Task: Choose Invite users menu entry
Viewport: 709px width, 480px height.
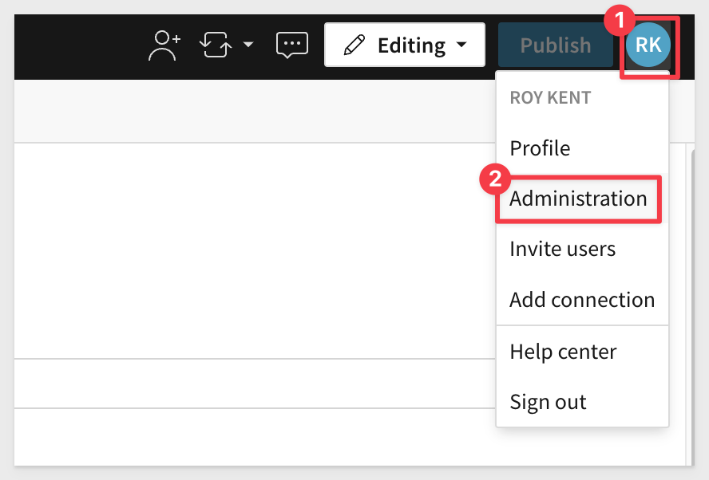Action: pyautogui.click(x=562, y=249)
